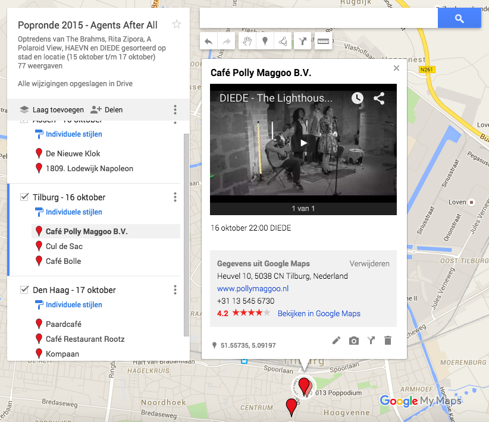Click the phone number +31 13 545 6730
Viewport: 489px width, 422px height.
click(x=246, y=301)
